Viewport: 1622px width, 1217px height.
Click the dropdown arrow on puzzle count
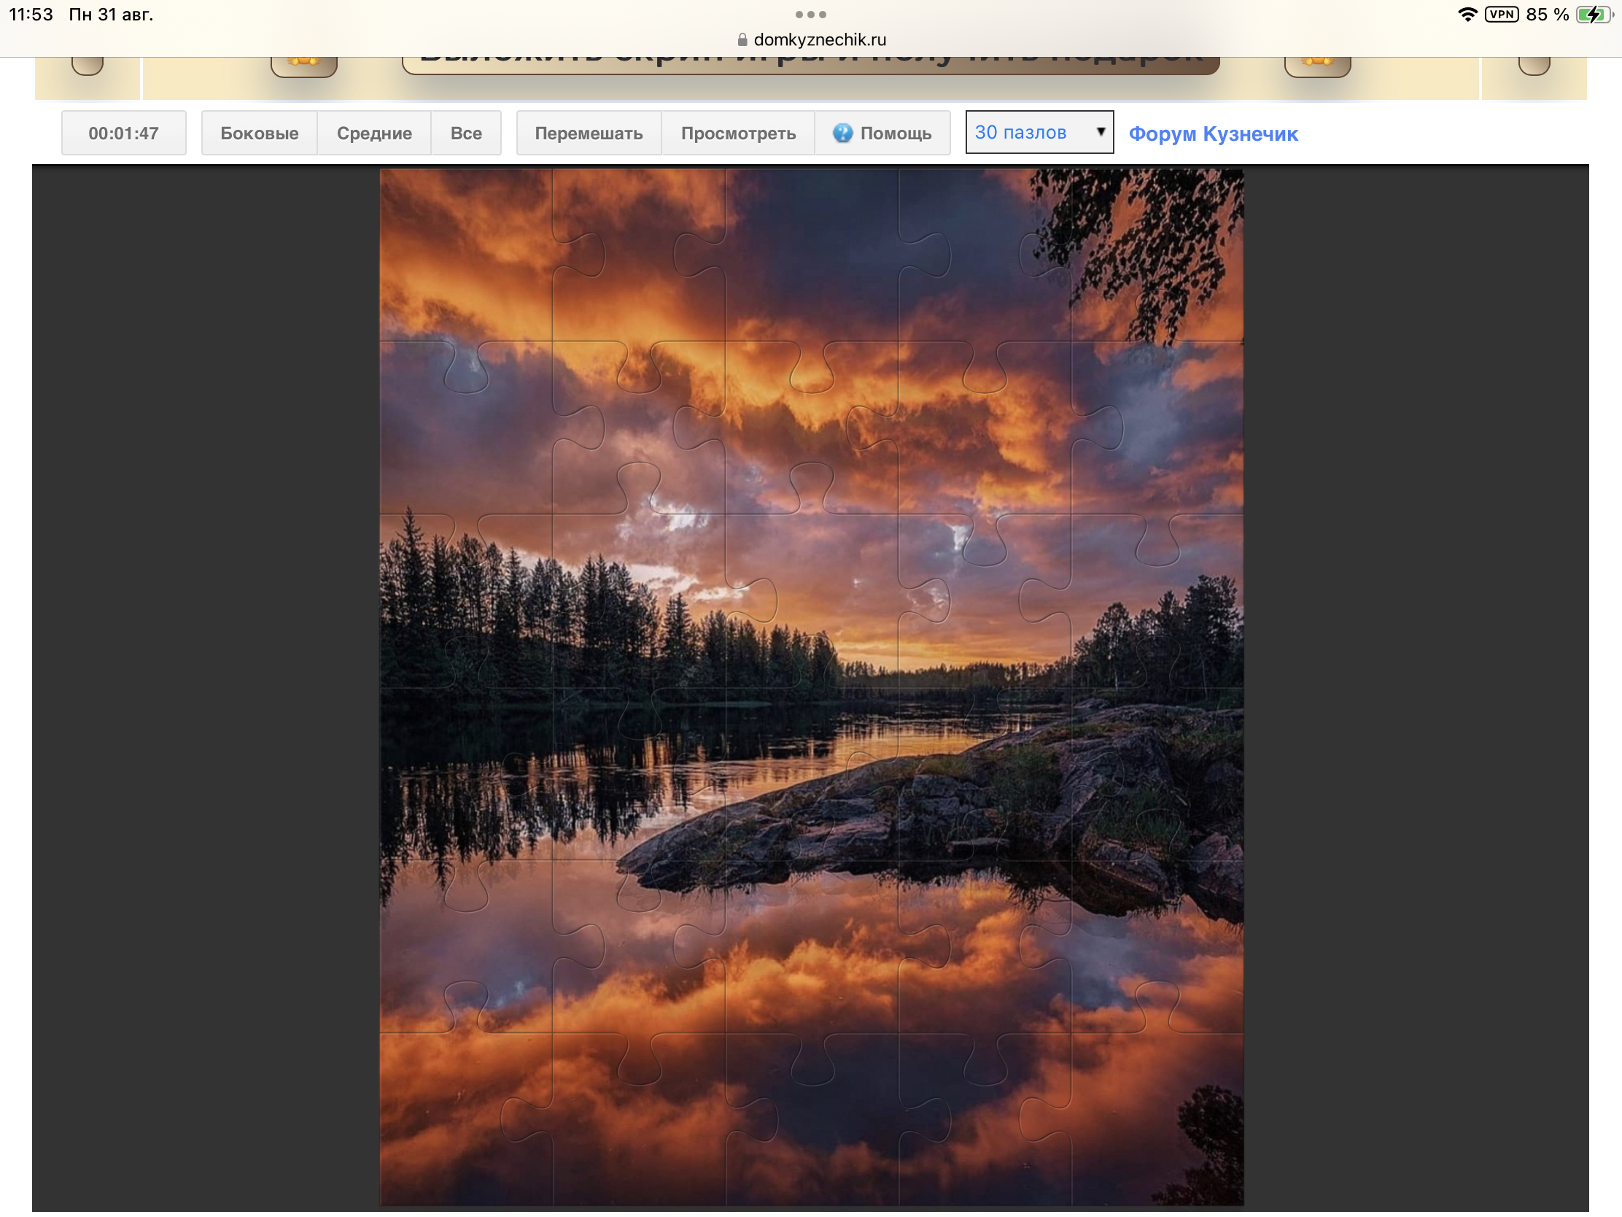coord(1100,131)
